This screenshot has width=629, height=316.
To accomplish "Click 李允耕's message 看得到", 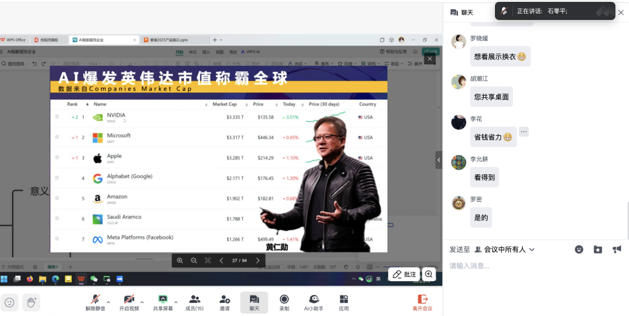I will click(x=484, y=177).
